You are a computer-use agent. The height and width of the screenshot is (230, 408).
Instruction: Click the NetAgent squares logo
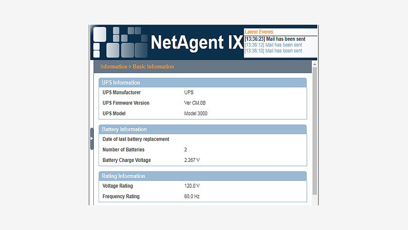(x=120, y=42)
